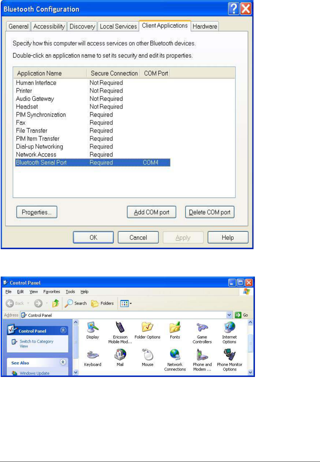This screenshot has height=462, width=320.
Task: Open the Display control panel icon
Action: [x=92, y=330]
